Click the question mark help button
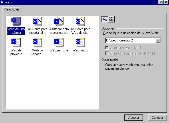This screenshot has width=169, height=123. coord(161,2)
